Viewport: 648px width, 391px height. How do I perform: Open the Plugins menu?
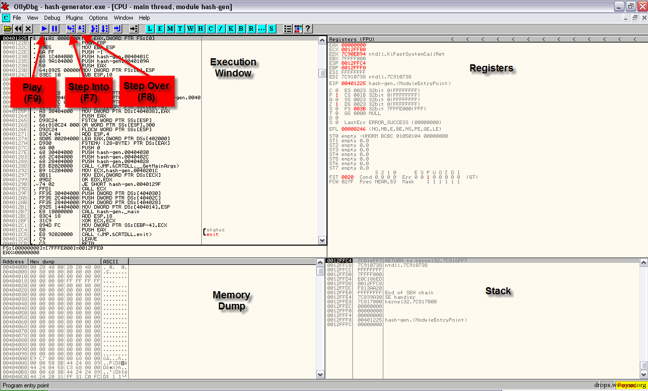(x=75, y=18)
